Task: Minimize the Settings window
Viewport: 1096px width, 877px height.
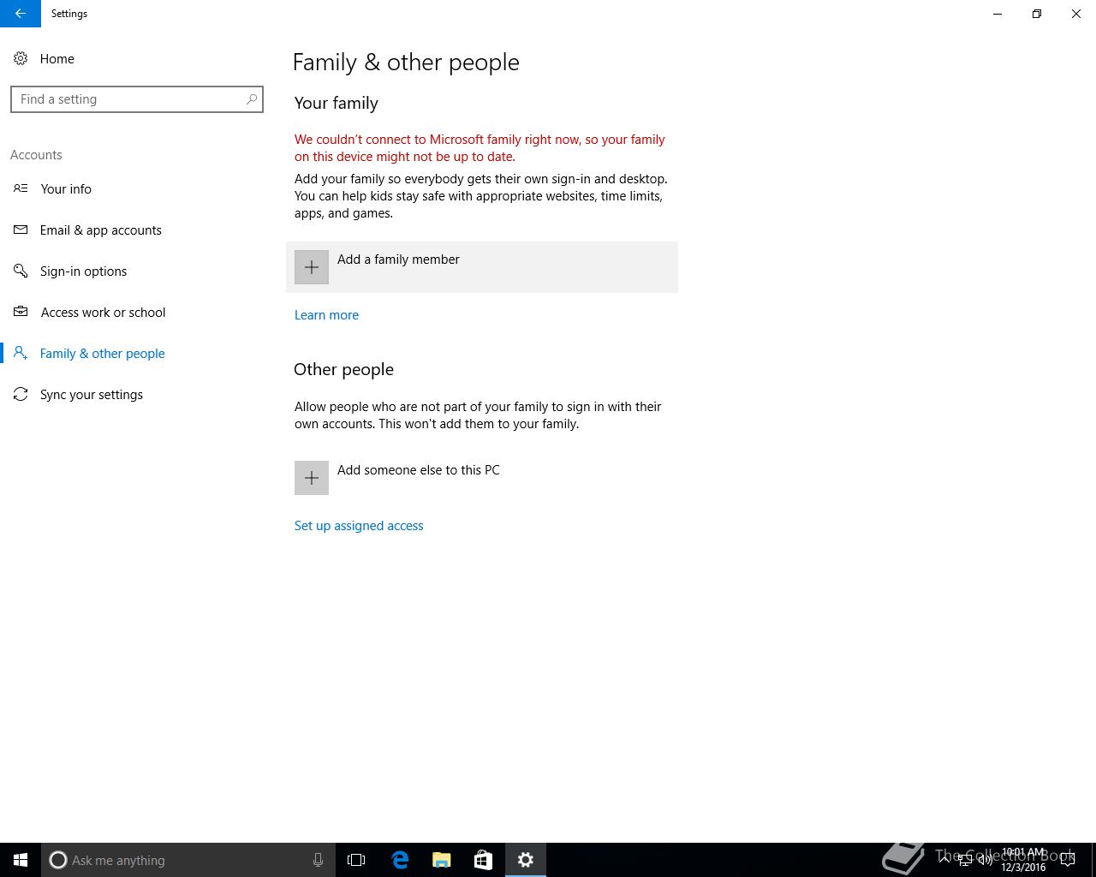Action: tap(998, 14)
